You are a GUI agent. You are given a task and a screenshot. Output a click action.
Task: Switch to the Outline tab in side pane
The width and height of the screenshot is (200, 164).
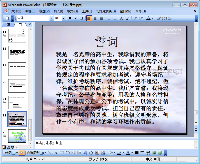click(9, 24)
